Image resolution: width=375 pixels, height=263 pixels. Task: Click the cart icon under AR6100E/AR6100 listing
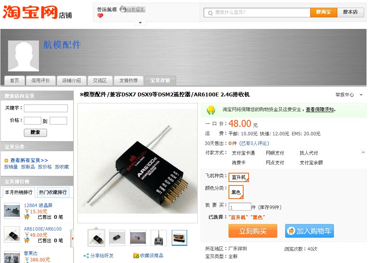27,240
